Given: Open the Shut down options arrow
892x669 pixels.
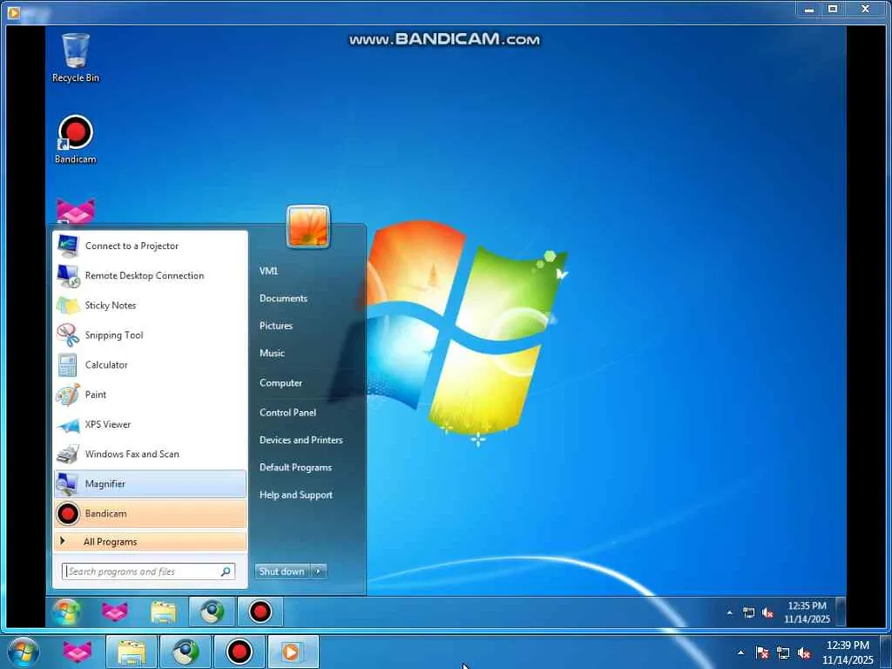Looking at the screenshot, I should [319, 571].
